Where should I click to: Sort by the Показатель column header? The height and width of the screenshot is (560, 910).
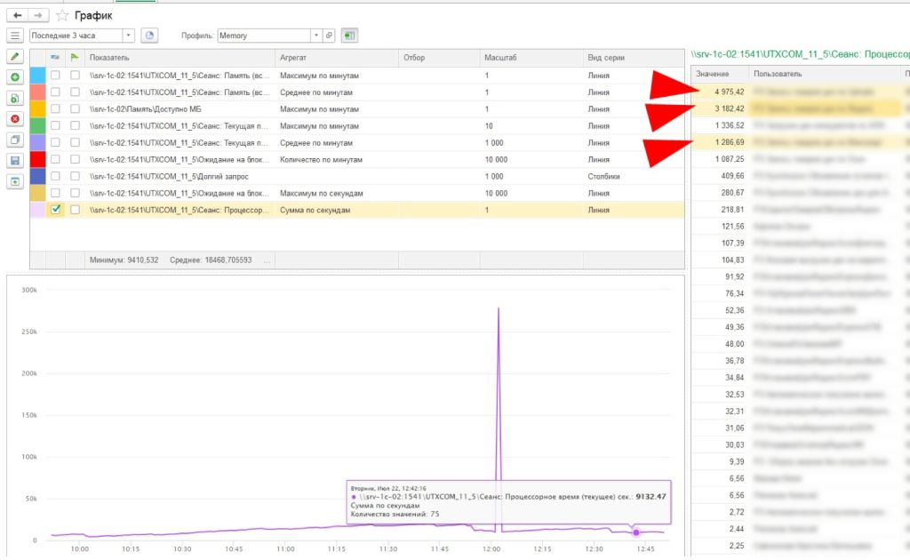coord(178,58)
